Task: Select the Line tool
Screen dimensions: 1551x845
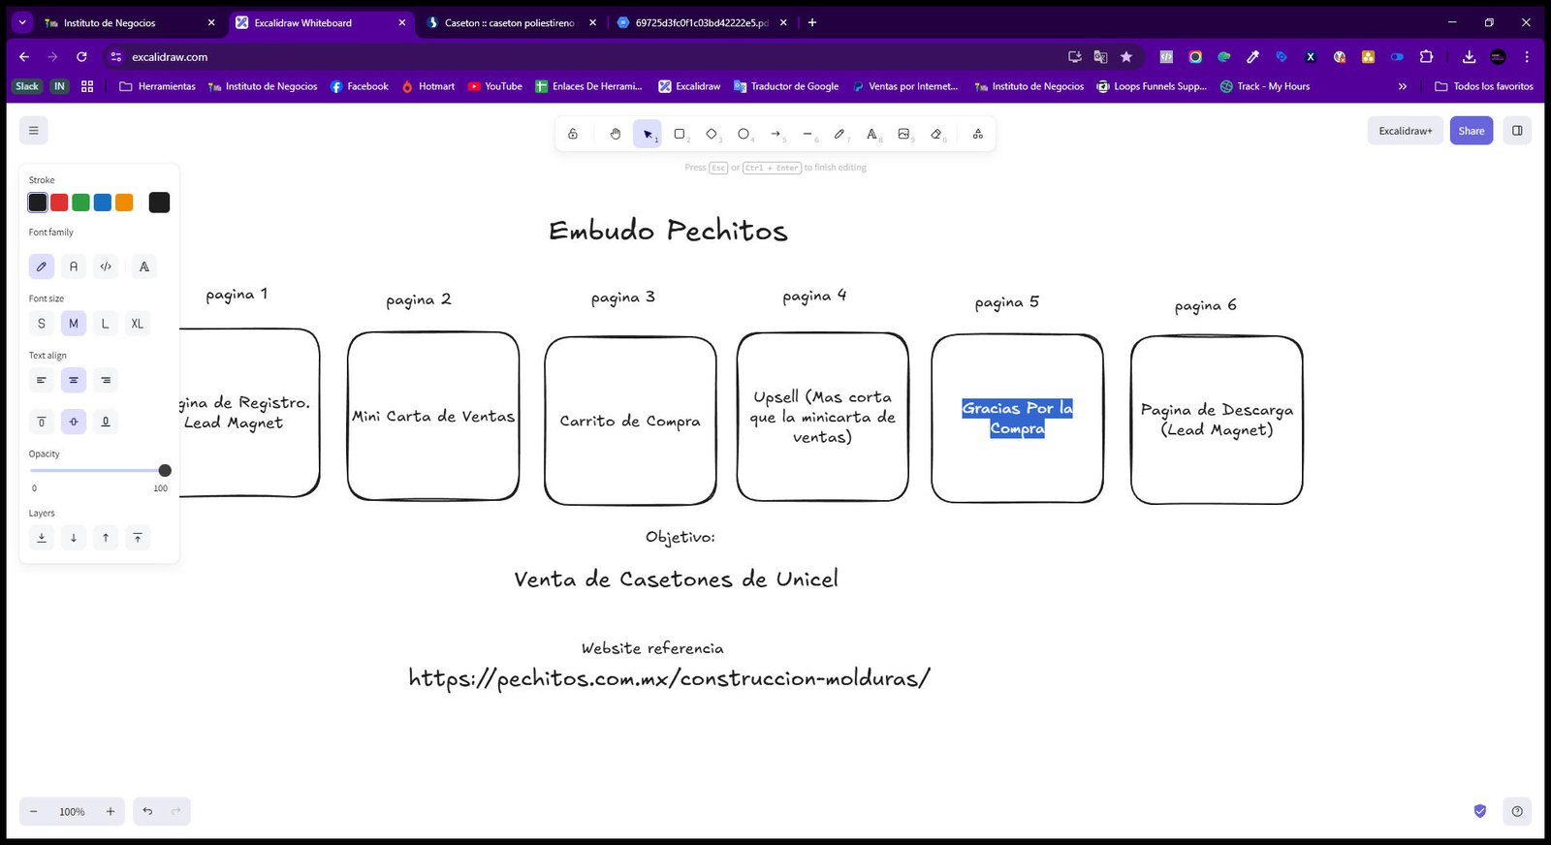Action: click(x=807, y=134)
